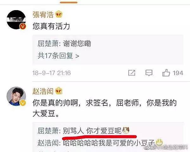This screenshot has width=190, height=152.
Task: Open 赵浩闳's profile from username
Action: [43, 91]
